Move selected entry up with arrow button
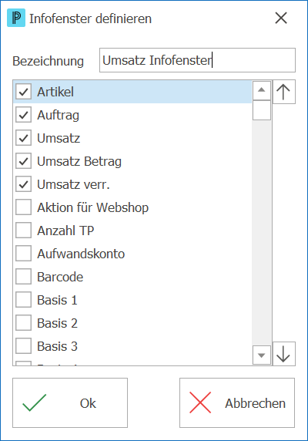 click(x=284, y=92)
